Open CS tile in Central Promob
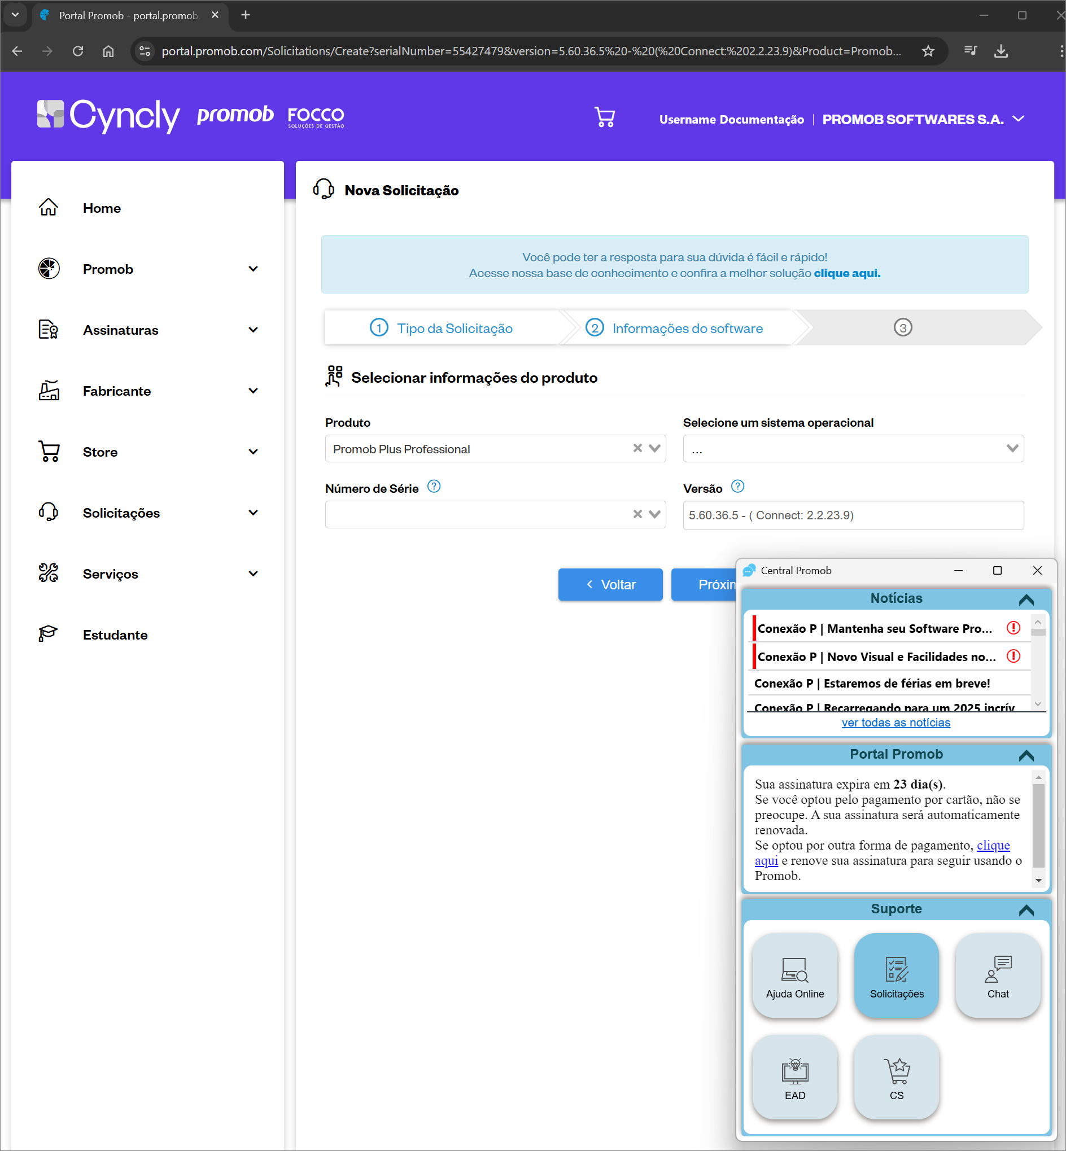This screenshot has height=1151, width=1066. pos(897,1077)
